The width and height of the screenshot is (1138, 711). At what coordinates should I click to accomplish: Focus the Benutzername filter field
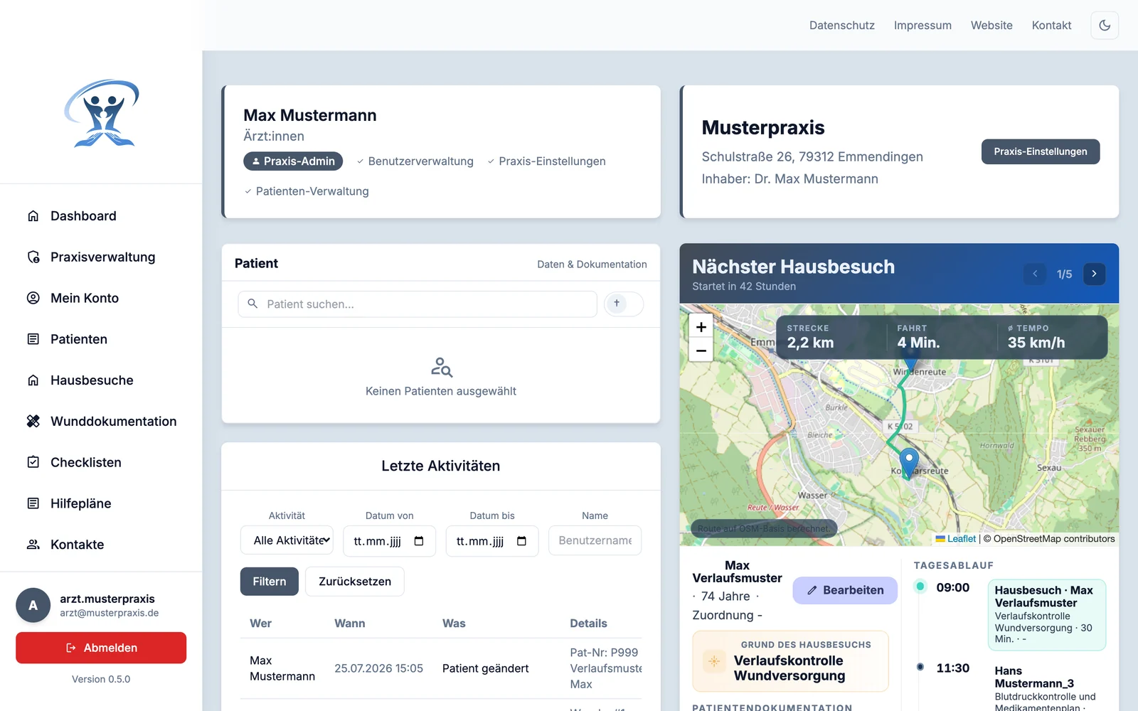pyautogui.click(x=595, y=540)
